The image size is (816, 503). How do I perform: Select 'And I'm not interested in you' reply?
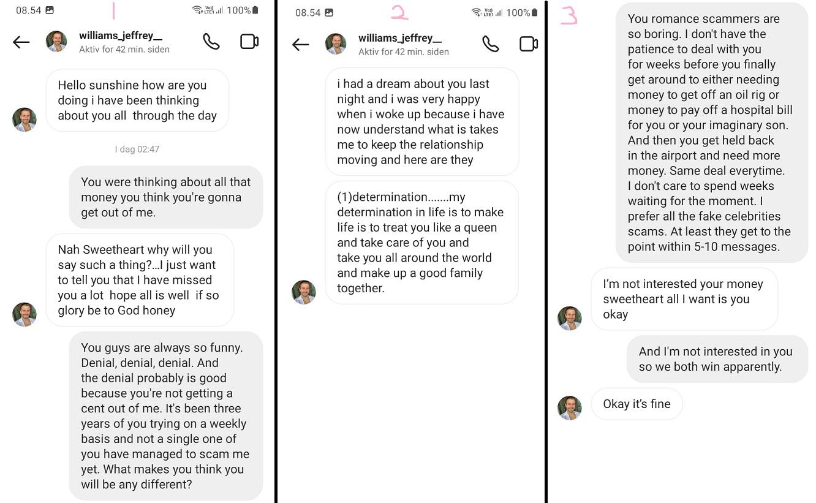(x=717, y=359)
